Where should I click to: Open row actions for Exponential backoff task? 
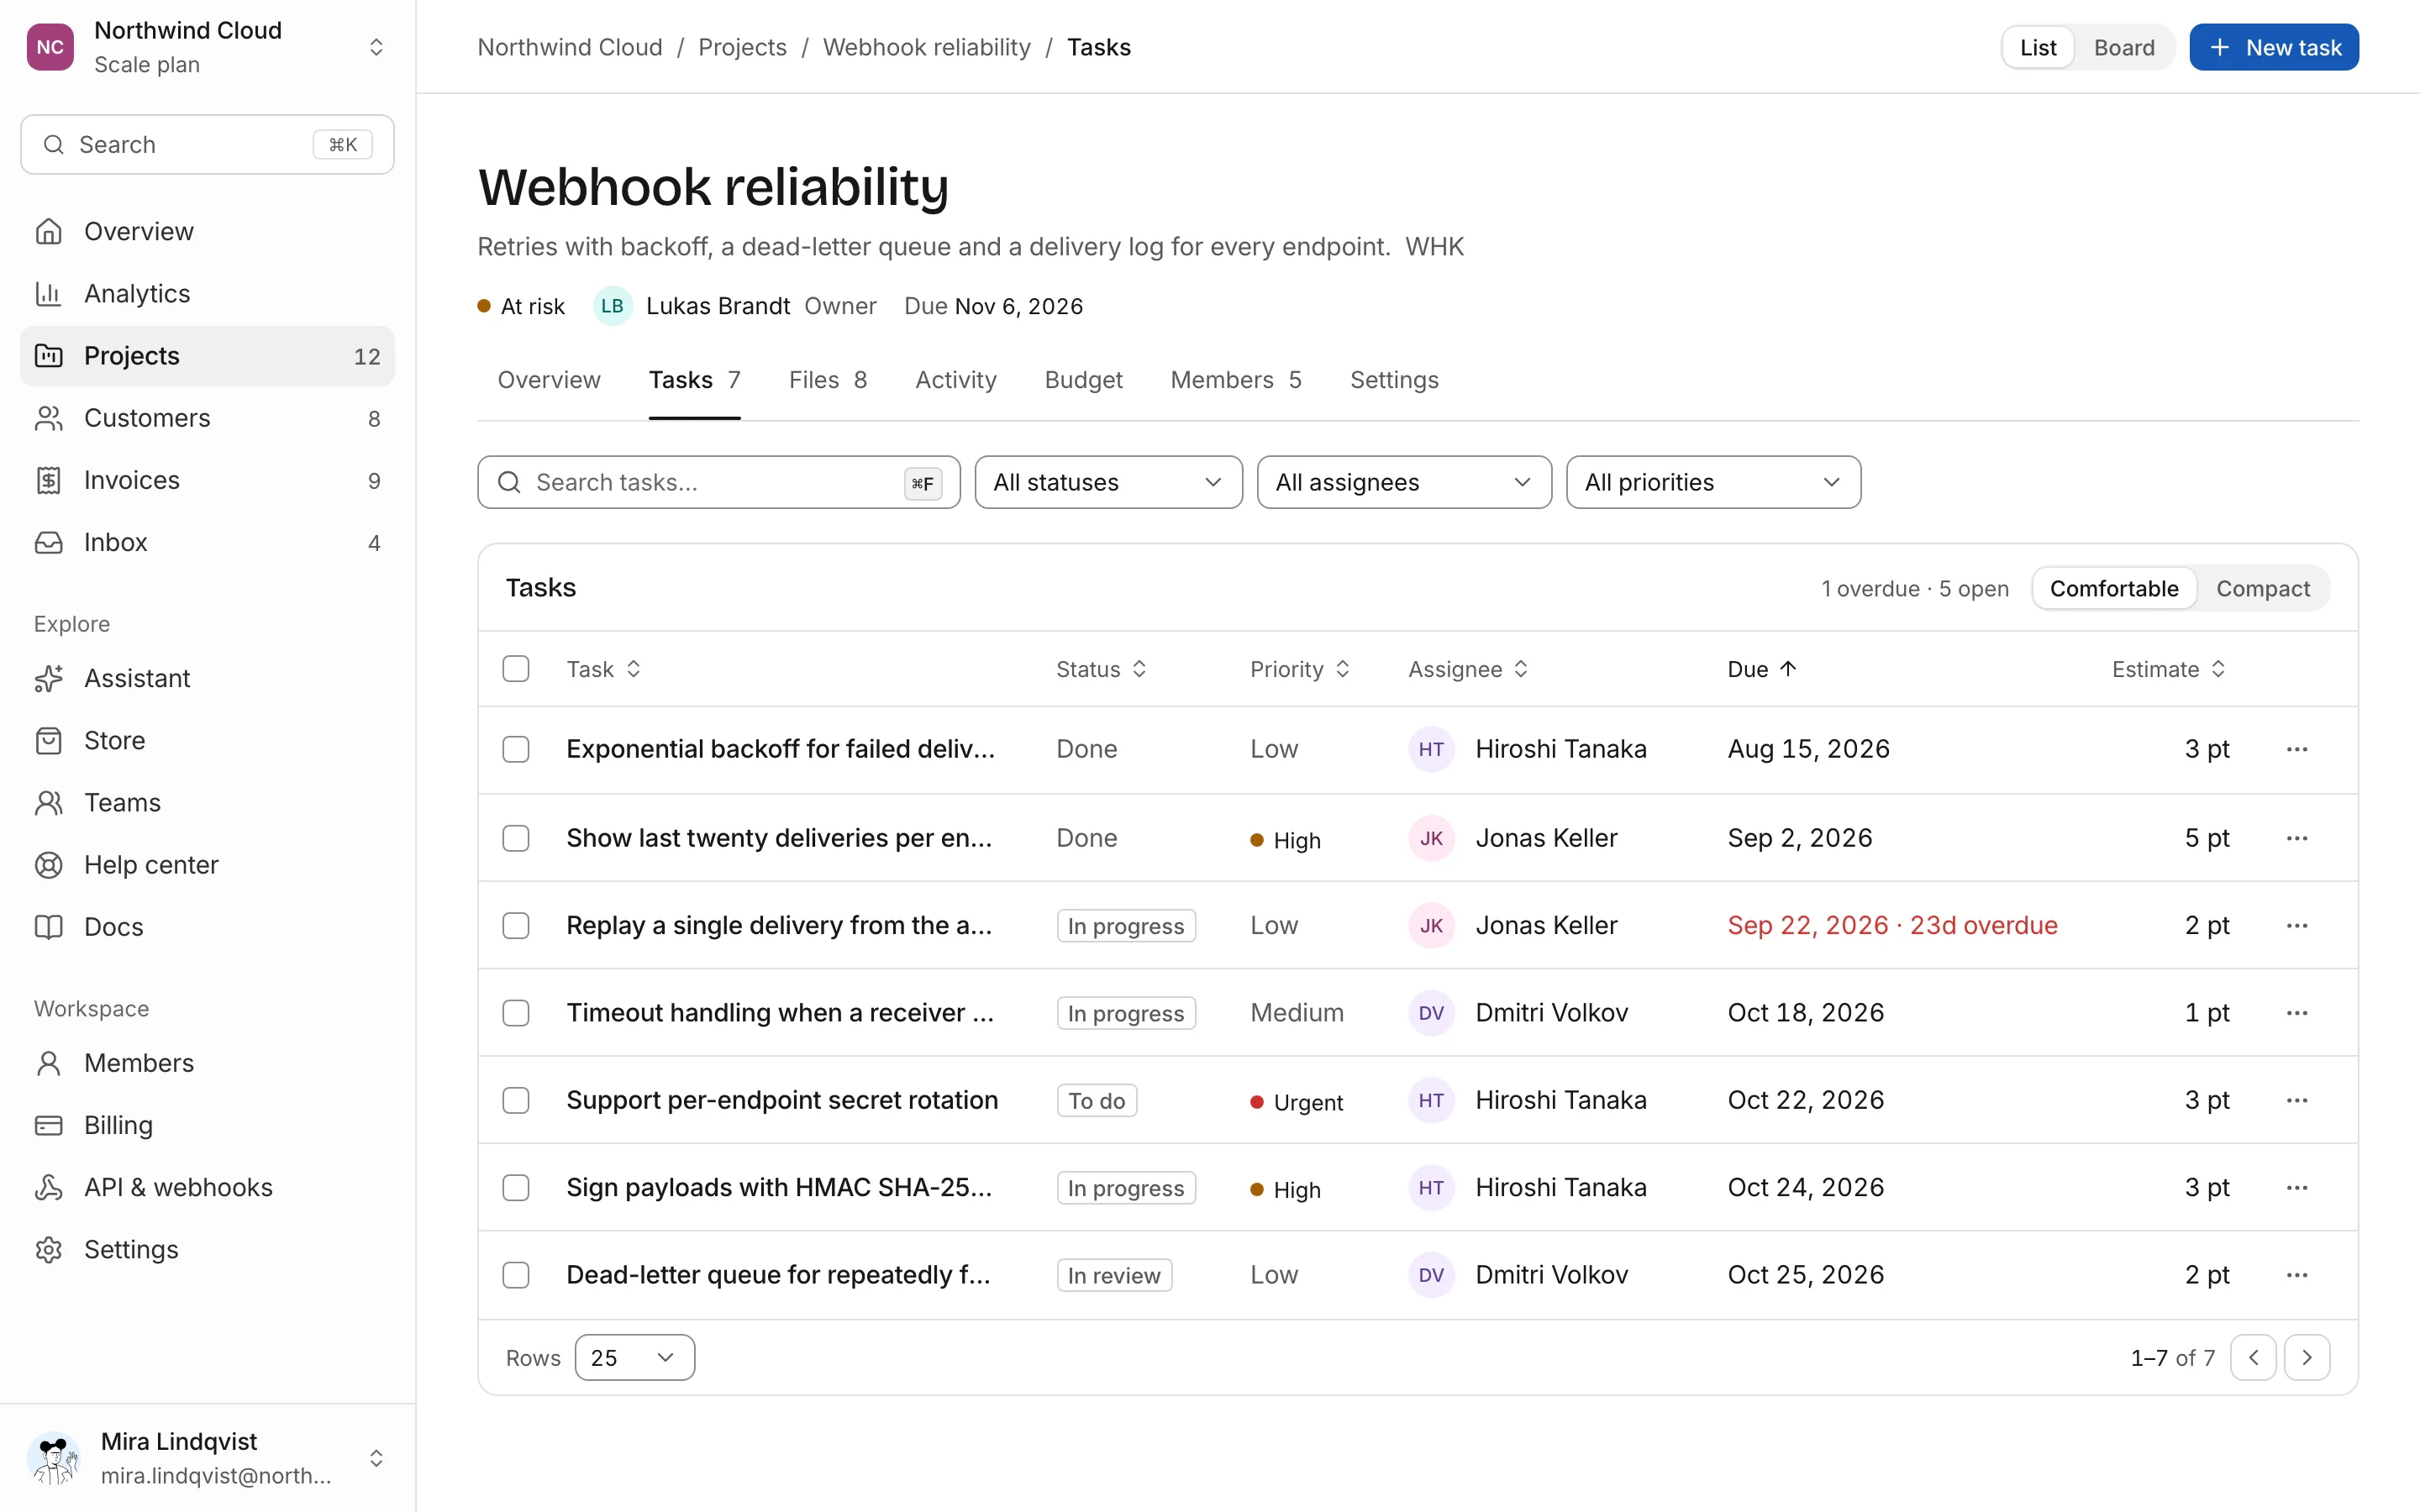tap(2297, 749)
